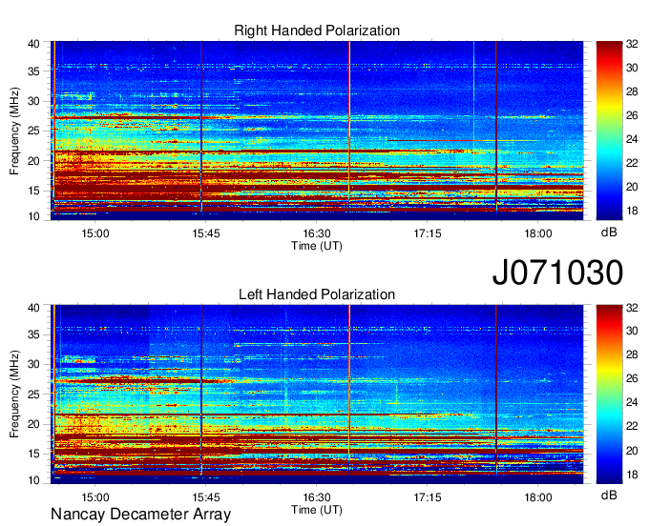
Task: Click the 15 MHz tick on the right-handed plot
Action: (33, 191)
